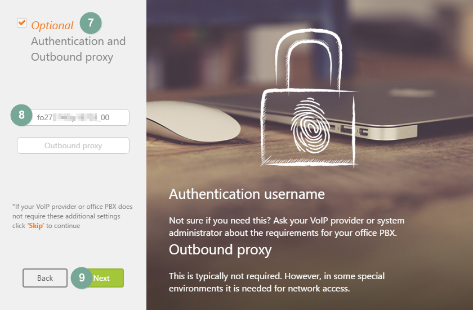This screenshot has height=310, width=473.
Task: Click the step 7 circle badge
Action: (91, 23)
